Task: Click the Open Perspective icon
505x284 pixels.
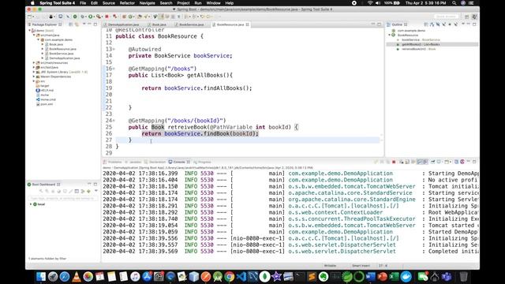Action: [466, 17]
